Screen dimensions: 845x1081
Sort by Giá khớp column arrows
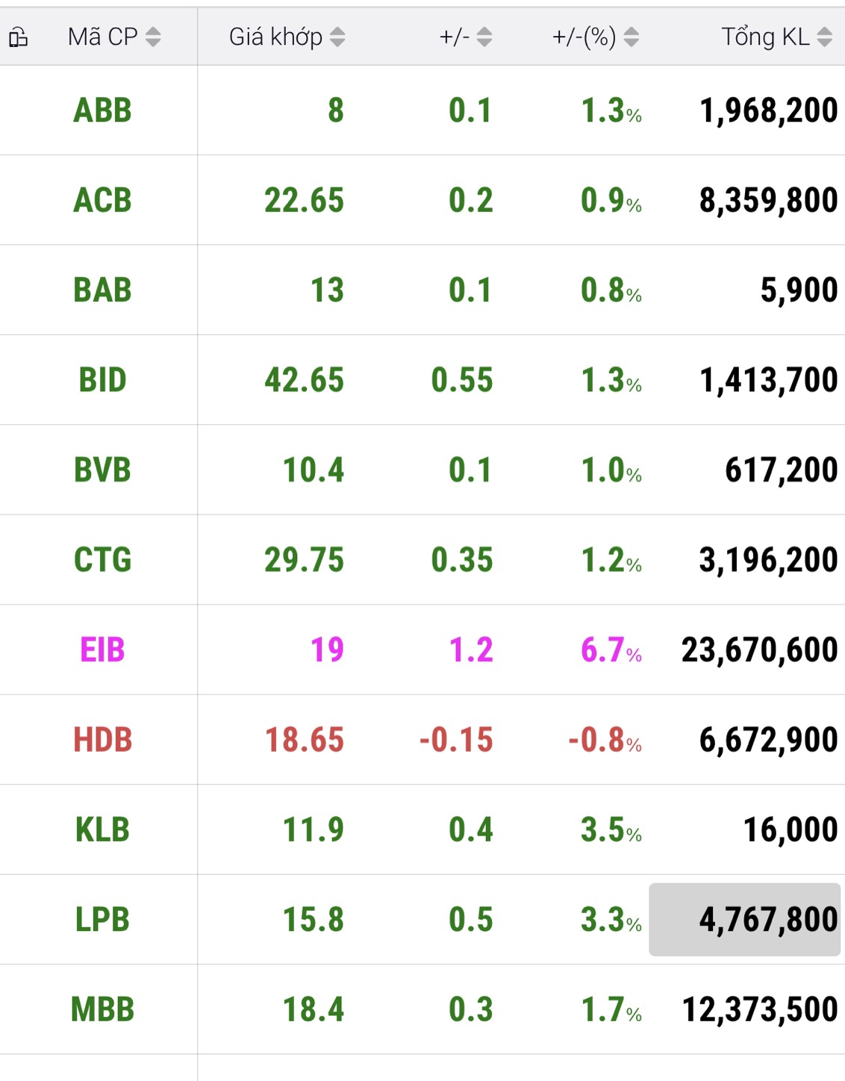click(337, 37)
